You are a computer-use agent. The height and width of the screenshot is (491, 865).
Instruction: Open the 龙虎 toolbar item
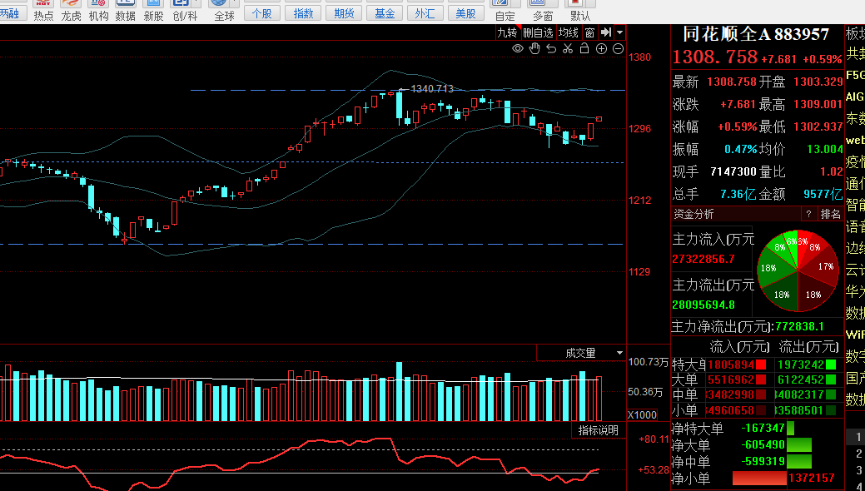pos(71,11)
